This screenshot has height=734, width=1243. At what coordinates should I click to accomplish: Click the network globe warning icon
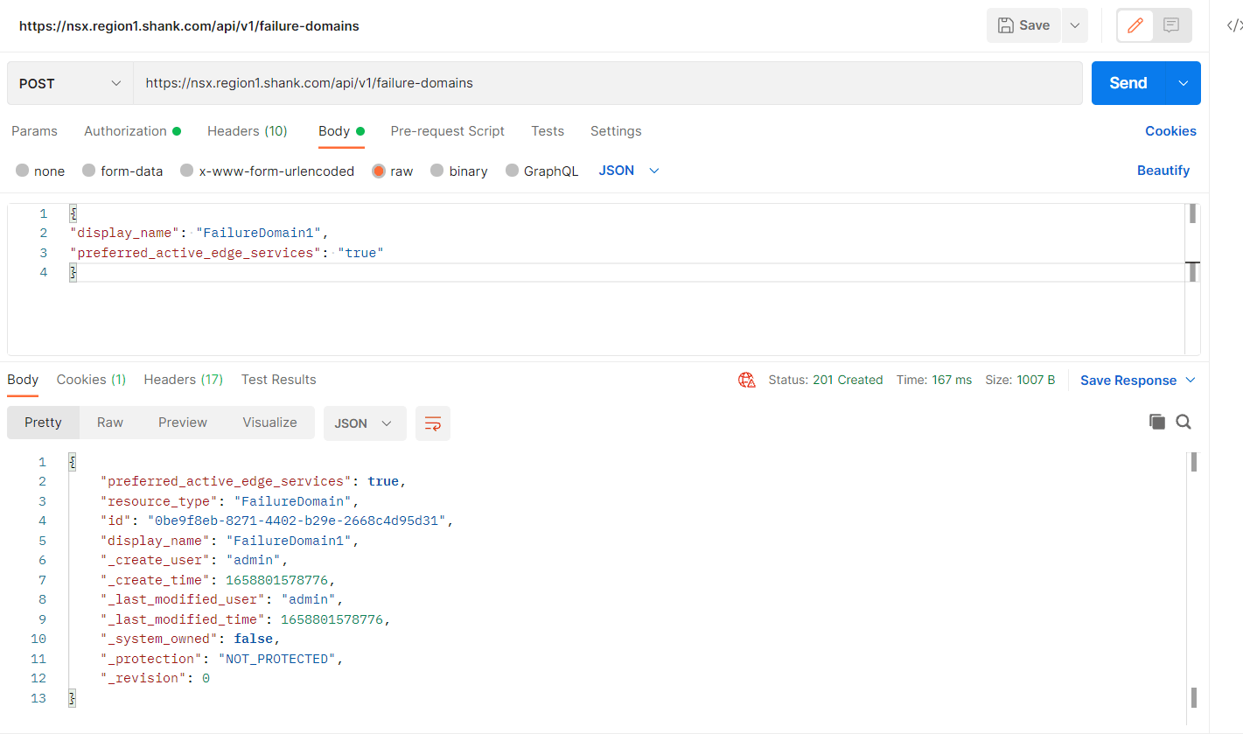pyautogui.click(x=746, y=380)
